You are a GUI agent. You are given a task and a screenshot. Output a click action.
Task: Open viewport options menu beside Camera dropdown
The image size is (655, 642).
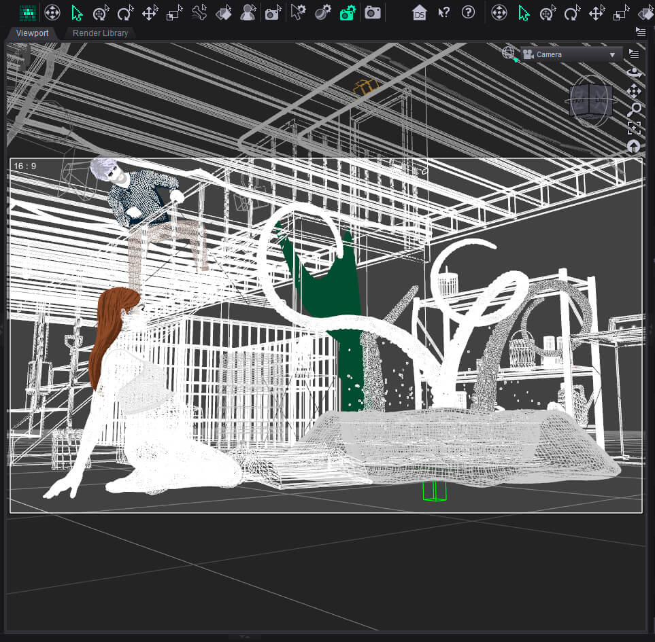point(634,54)
